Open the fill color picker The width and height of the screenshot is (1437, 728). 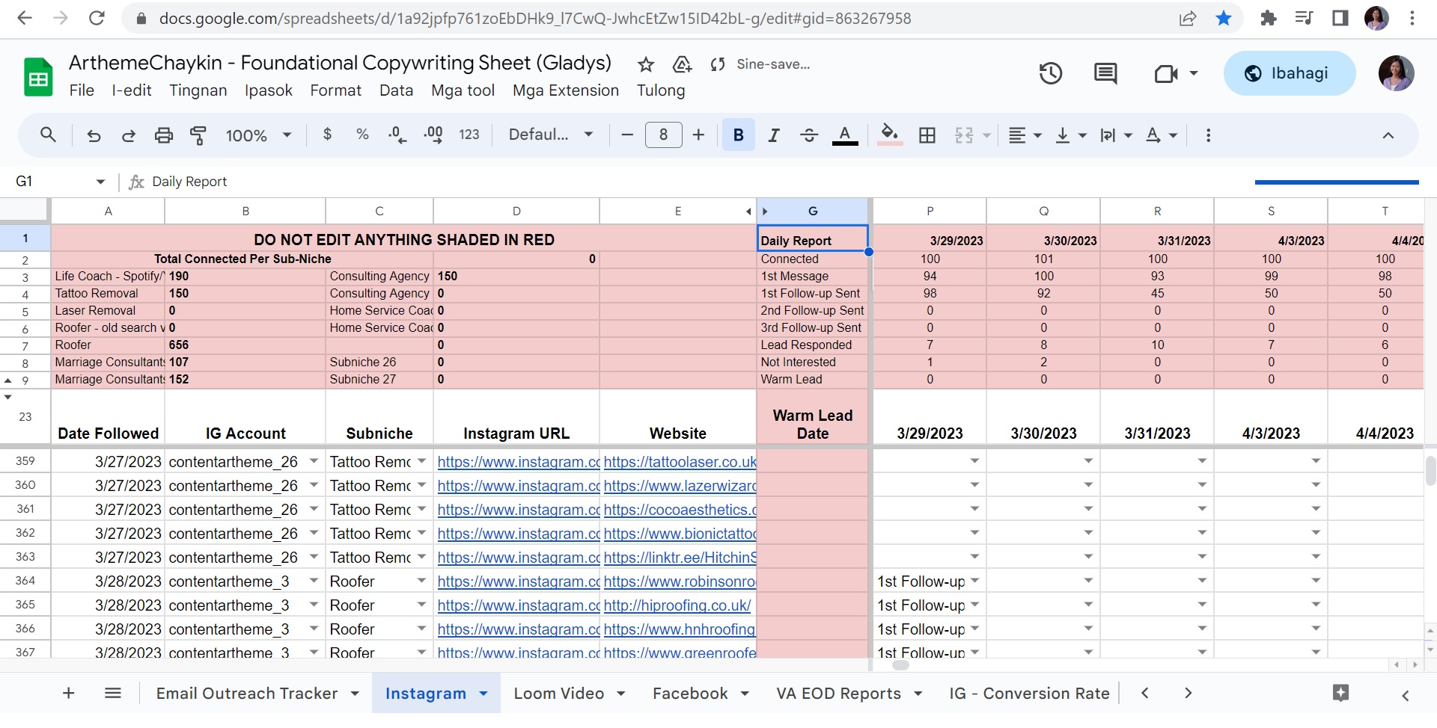point(889,135)
